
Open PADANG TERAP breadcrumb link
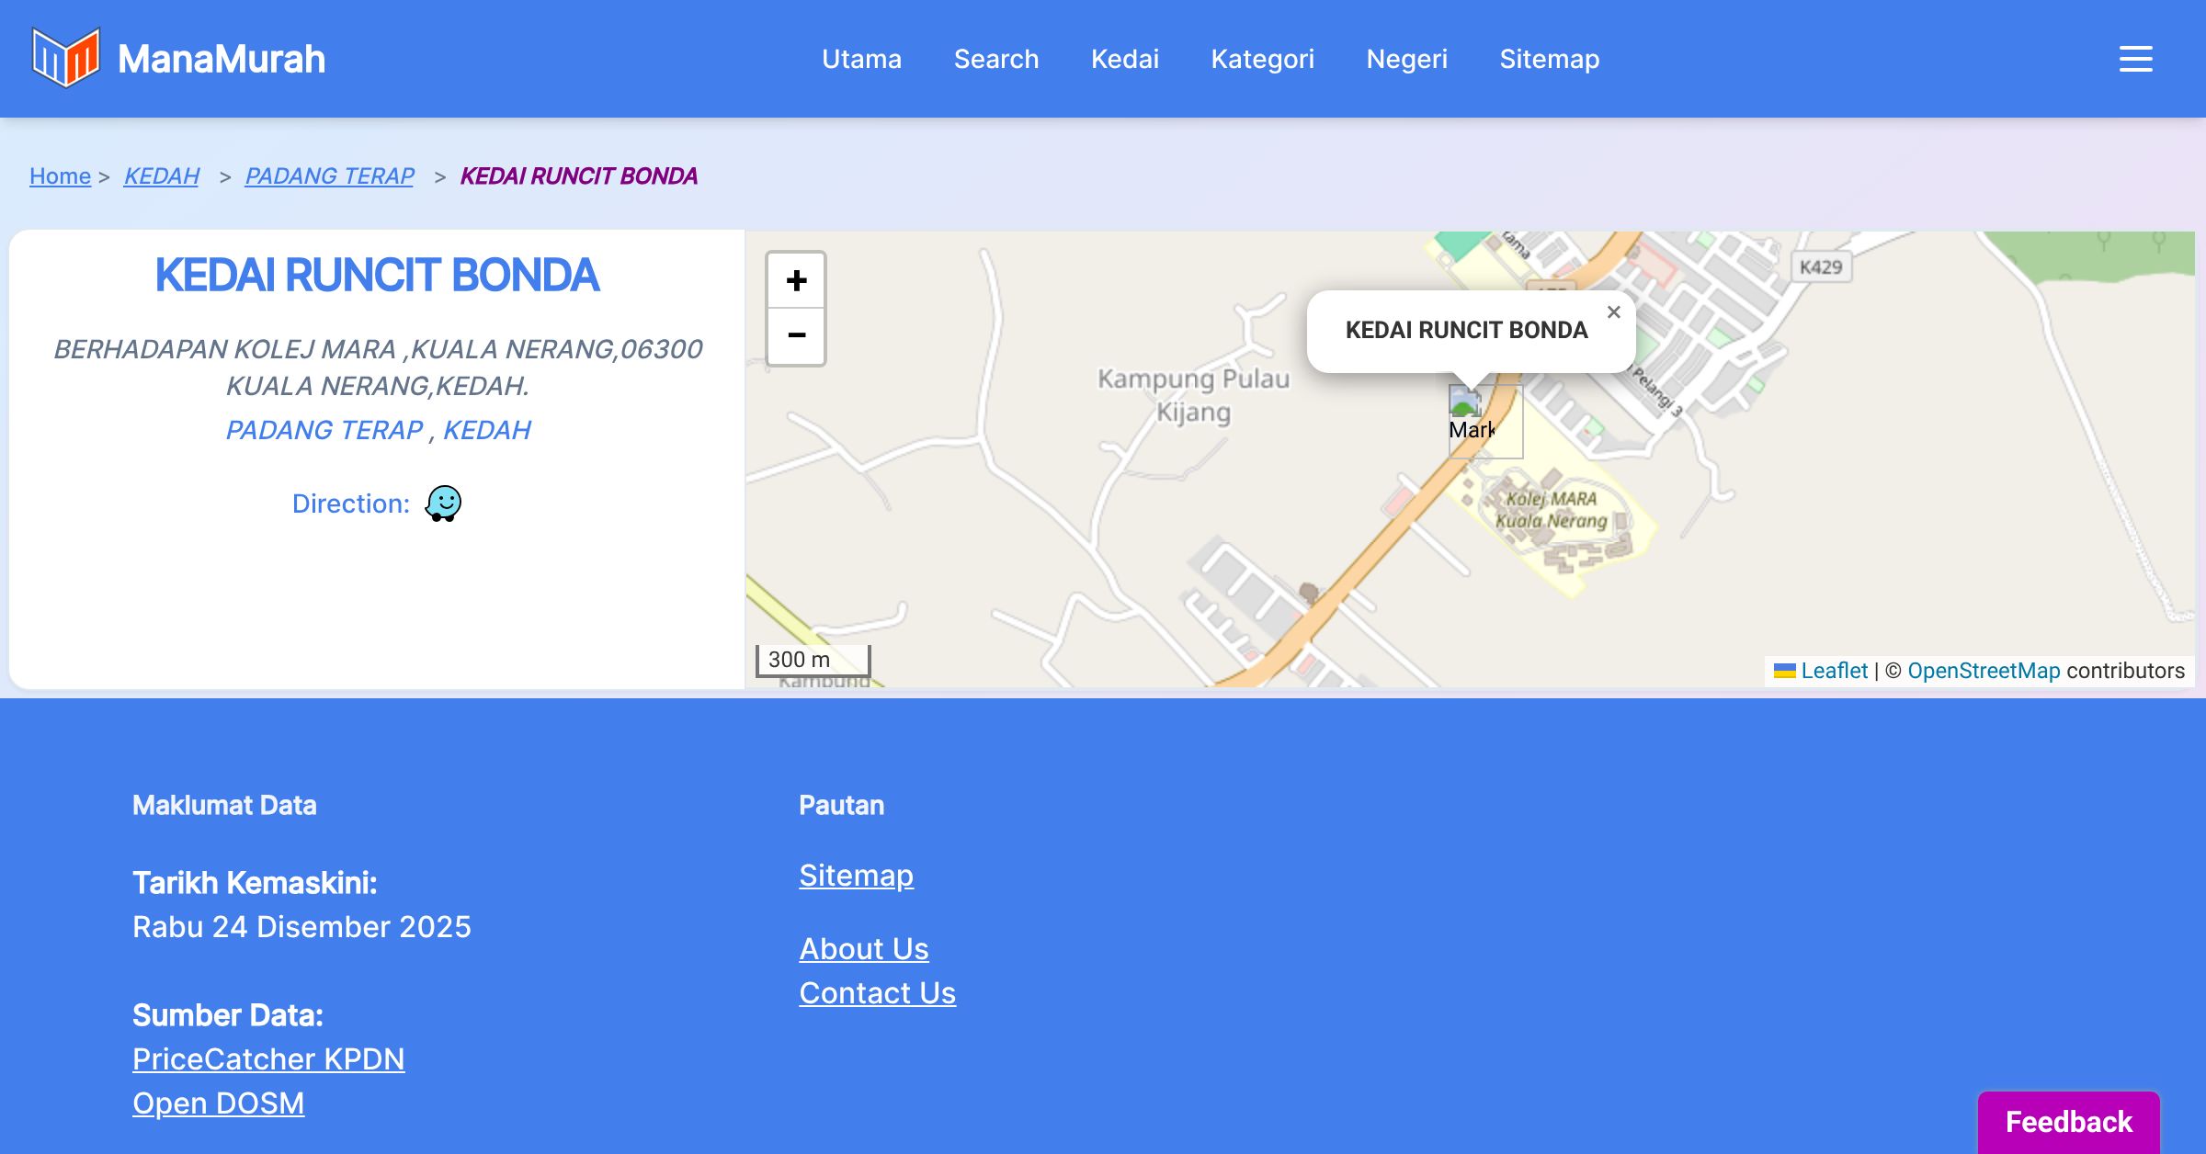pyautogui.click(x=329, y=175)
